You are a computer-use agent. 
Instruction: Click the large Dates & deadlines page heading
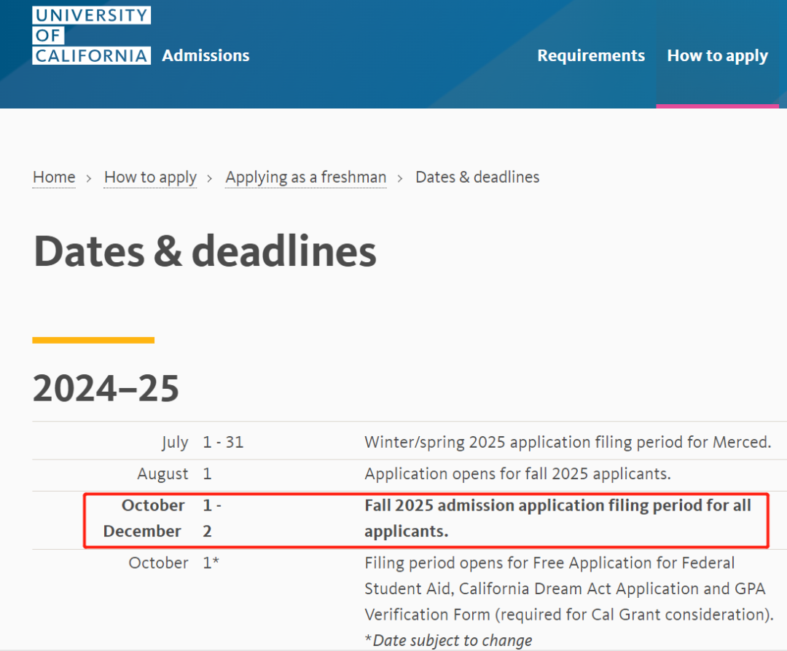pos(205,251)
